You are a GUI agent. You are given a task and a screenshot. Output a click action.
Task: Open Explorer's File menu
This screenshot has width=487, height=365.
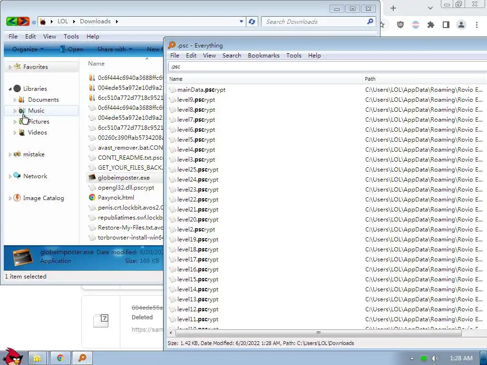13,36
